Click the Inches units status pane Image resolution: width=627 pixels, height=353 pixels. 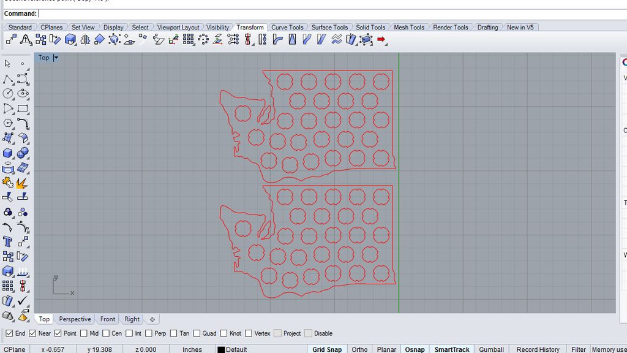pos(192,349)
